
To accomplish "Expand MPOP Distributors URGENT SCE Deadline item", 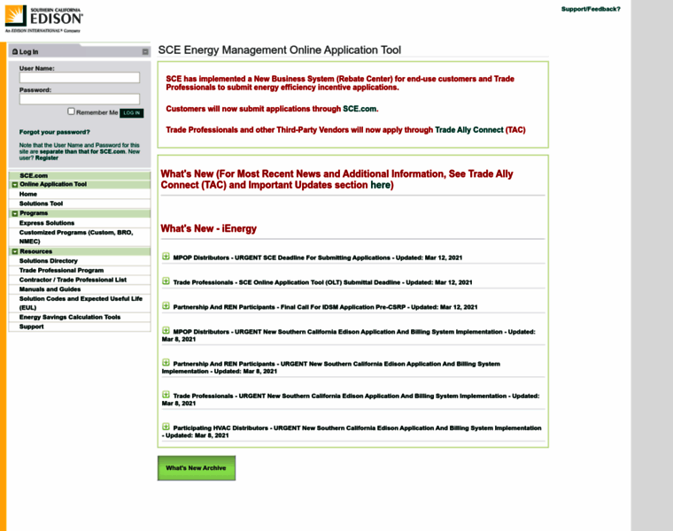I will pos(166,257).
